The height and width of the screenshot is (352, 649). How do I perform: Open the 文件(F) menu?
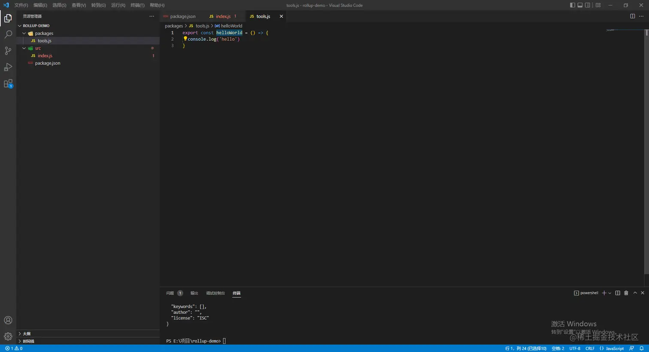pyautogui.click(x=21, y=5)
